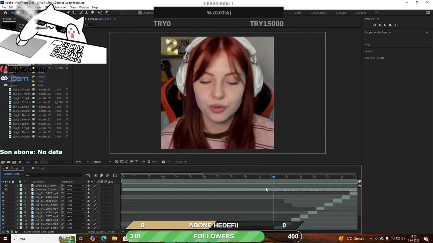Viewport: 433px width, 243px height.
Task: Toggle the Snapping checkbox
Action: point(140,13)
